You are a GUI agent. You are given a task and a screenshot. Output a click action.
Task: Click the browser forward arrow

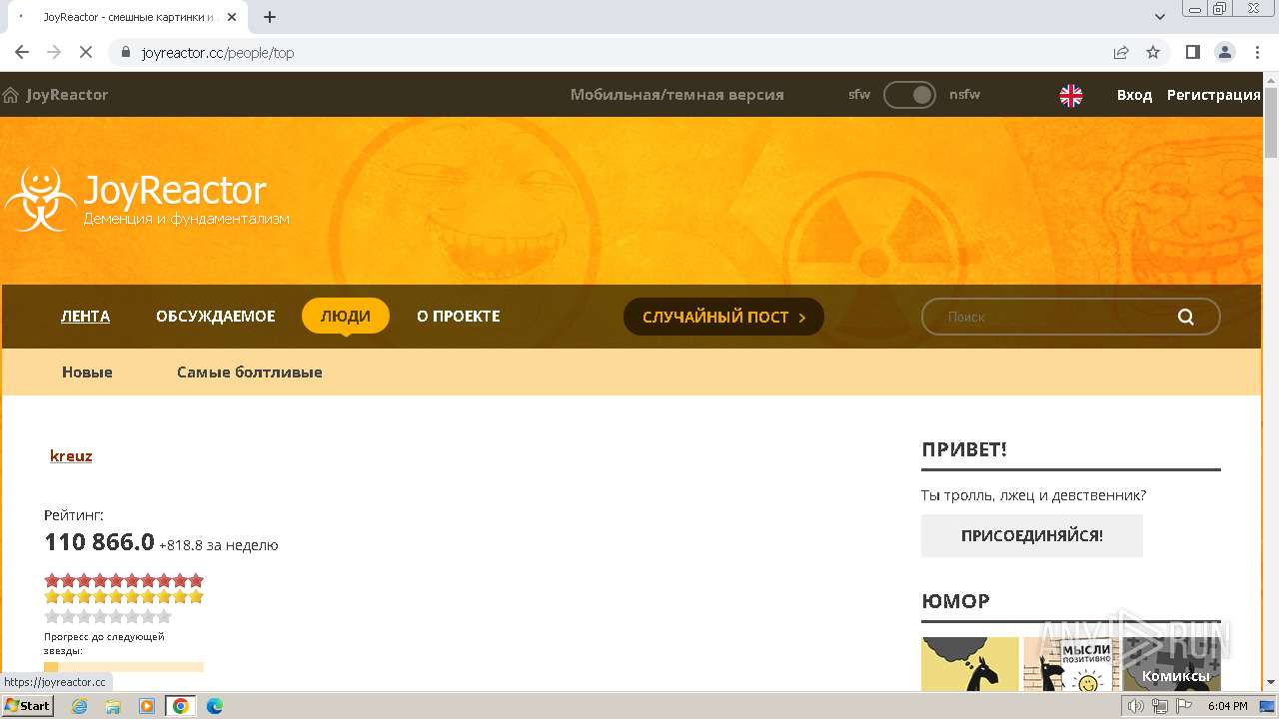(54, 53)
